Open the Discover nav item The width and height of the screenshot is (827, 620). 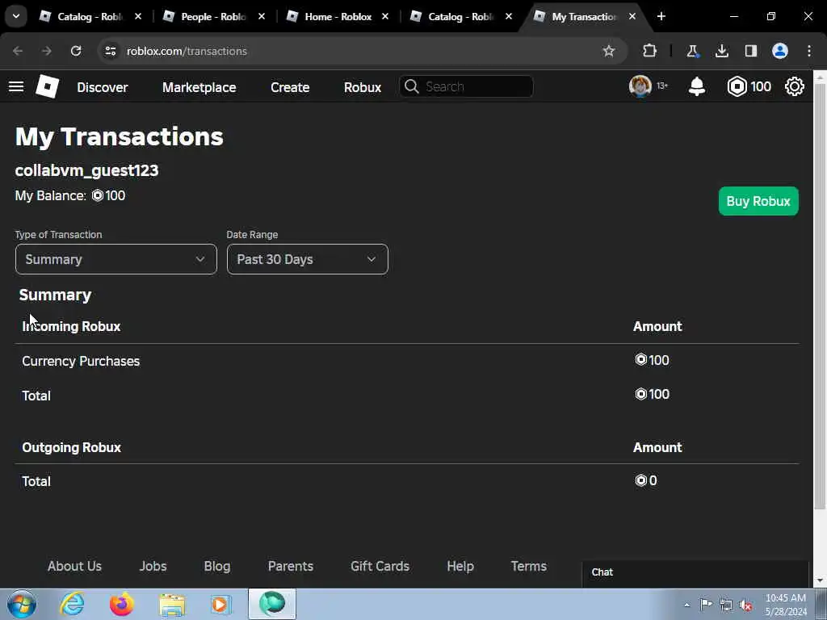(103, 87)
